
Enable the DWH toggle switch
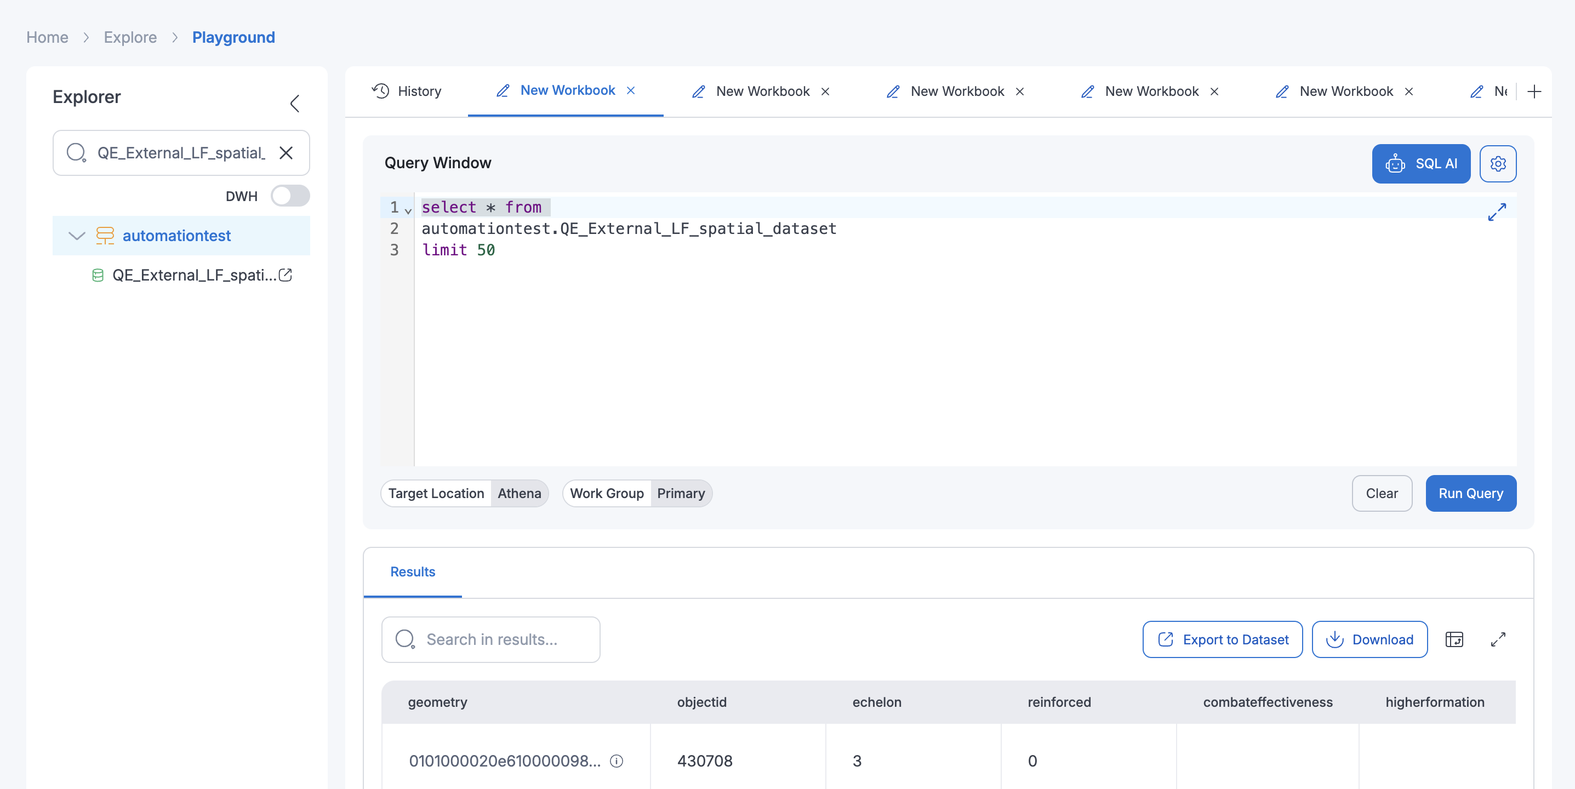290,196
